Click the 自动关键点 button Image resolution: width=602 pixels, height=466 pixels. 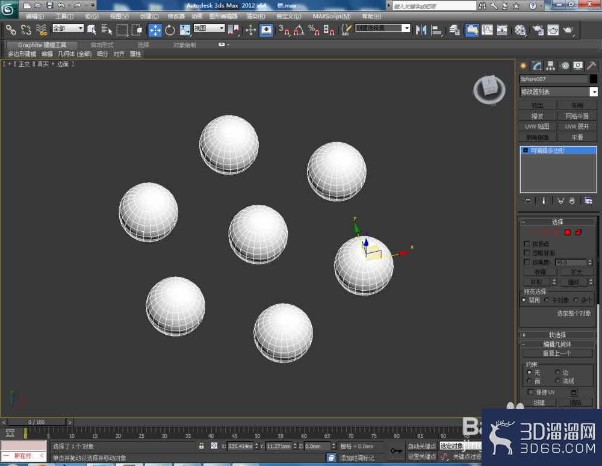point(422,446)
